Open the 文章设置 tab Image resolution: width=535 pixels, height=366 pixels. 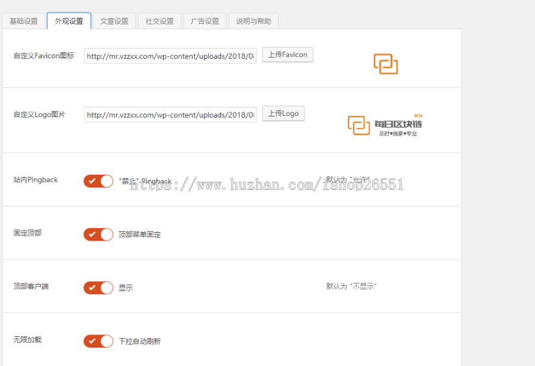[x=114, y=20]
